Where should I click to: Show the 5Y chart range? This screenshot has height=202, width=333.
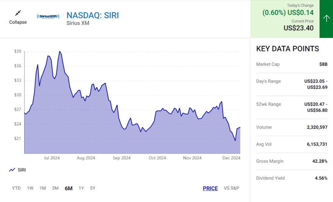point(93,188)
